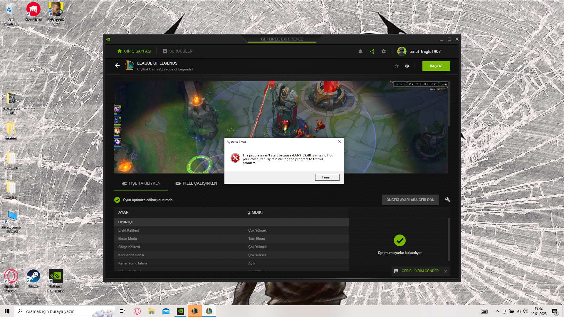Open the share icon in GeForce header
Screen dimensions: 564x317
tap(372, 51)
